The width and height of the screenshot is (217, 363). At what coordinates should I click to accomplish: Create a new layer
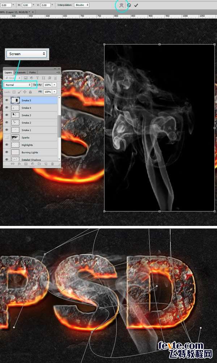(46, 164)
